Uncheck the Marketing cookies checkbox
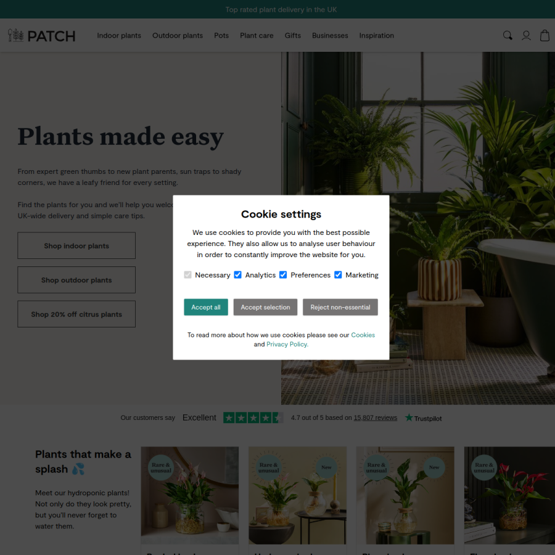The height and width of the screenshot is (555, 555). tap(338, 274)
